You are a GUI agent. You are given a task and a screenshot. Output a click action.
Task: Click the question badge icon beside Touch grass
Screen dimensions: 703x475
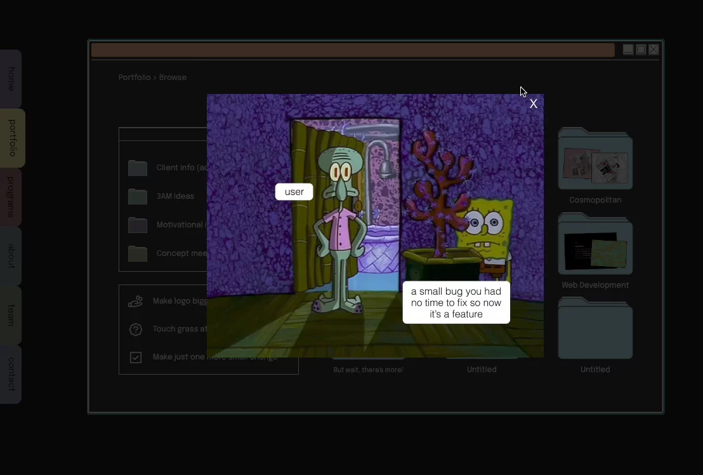135,330
